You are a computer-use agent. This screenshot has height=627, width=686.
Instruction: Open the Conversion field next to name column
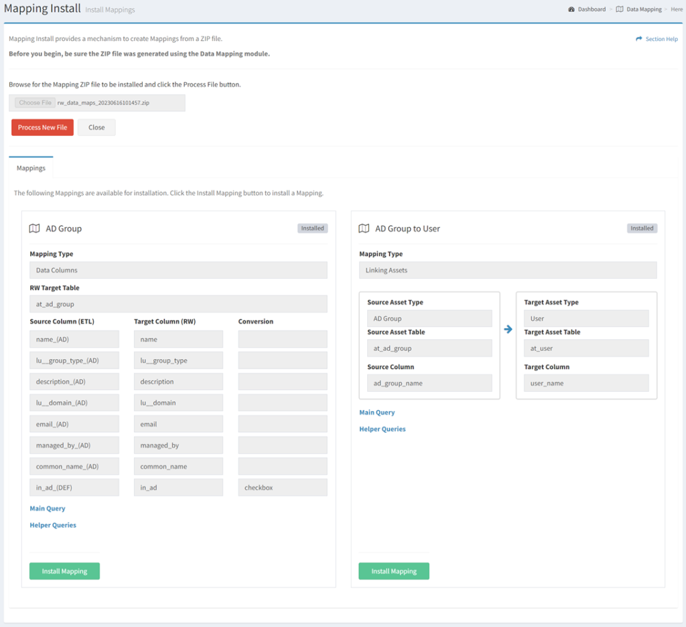click(283, 339)
